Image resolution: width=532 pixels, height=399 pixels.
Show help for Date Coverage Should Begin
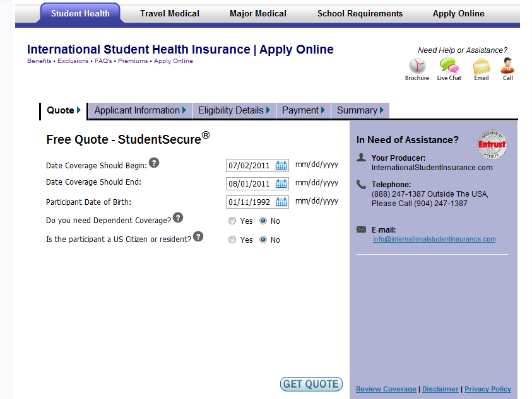(154, 163)
